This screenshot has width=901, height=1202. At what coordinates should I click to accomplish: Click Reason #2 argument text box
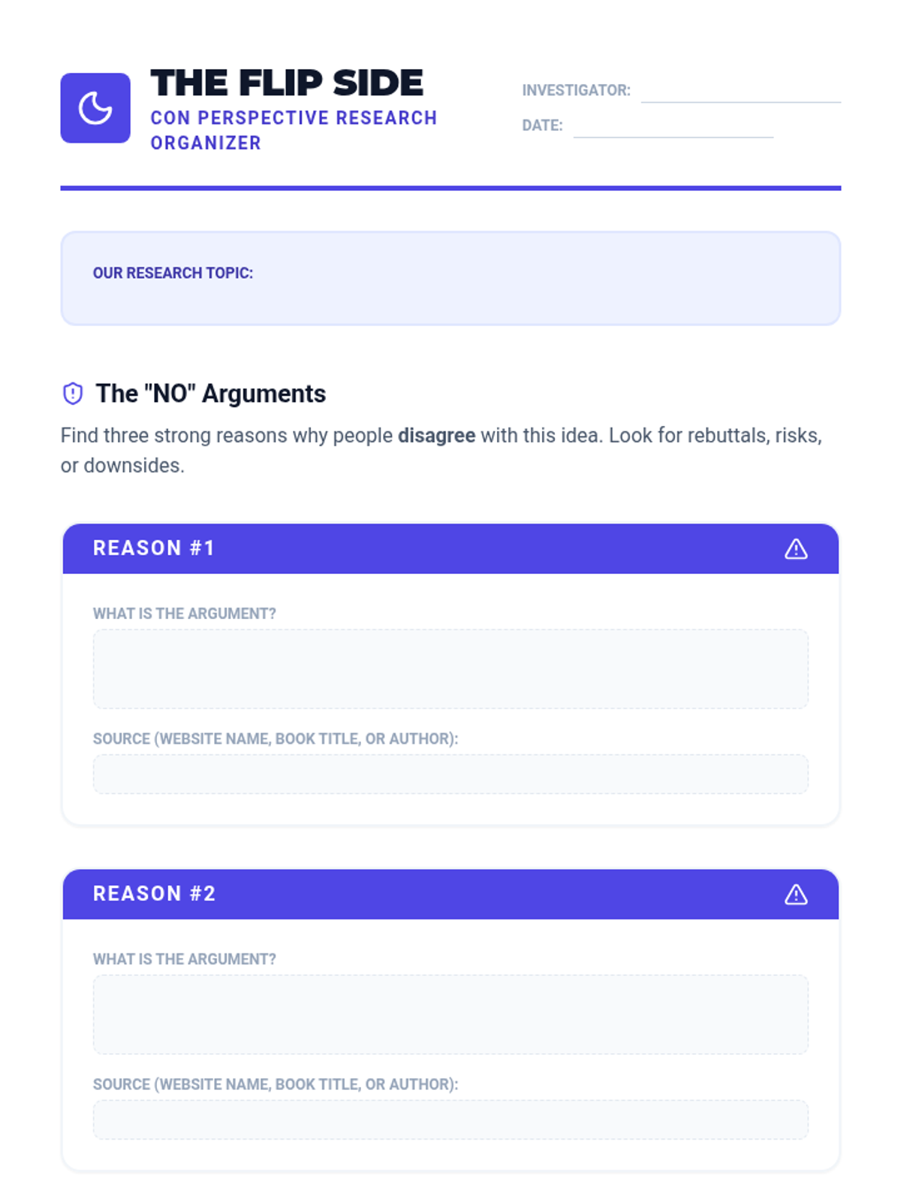click(450, 1014)
